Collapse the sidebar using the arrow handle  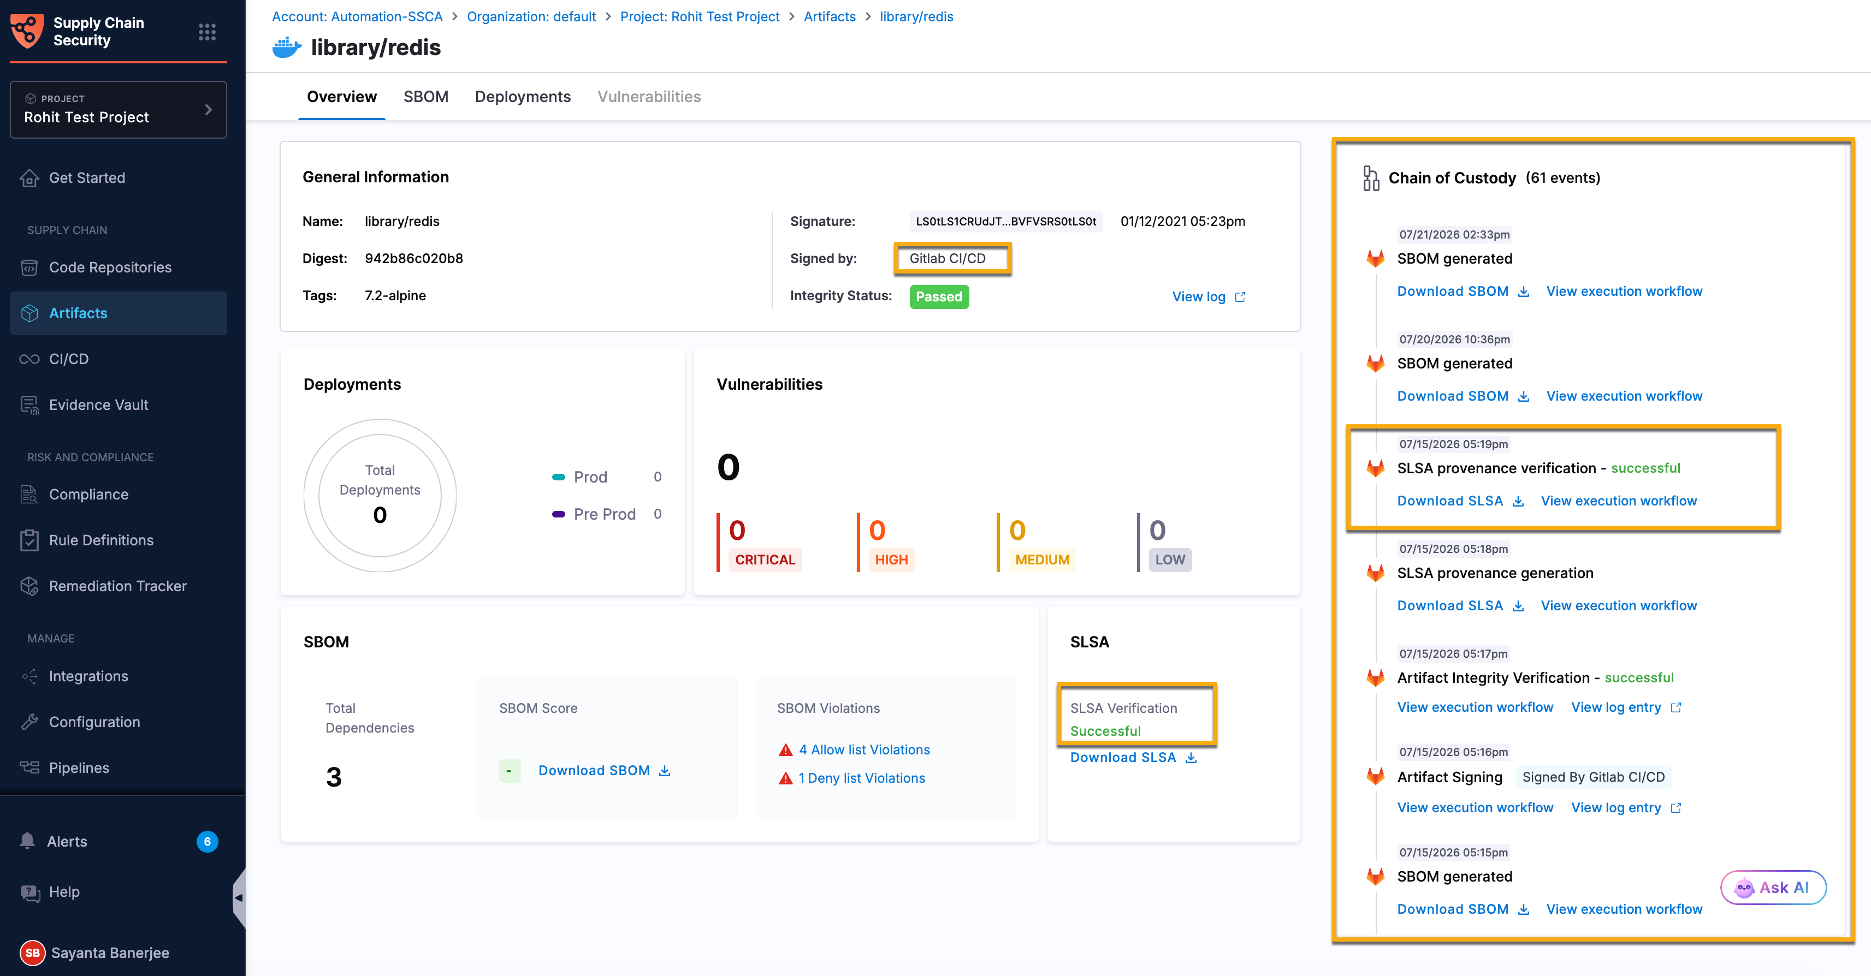238,897
